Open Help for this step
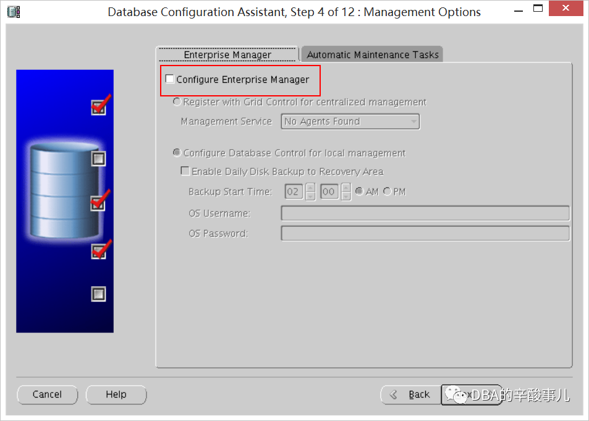Screen dimensions: 589x421 tap(116, 394)
